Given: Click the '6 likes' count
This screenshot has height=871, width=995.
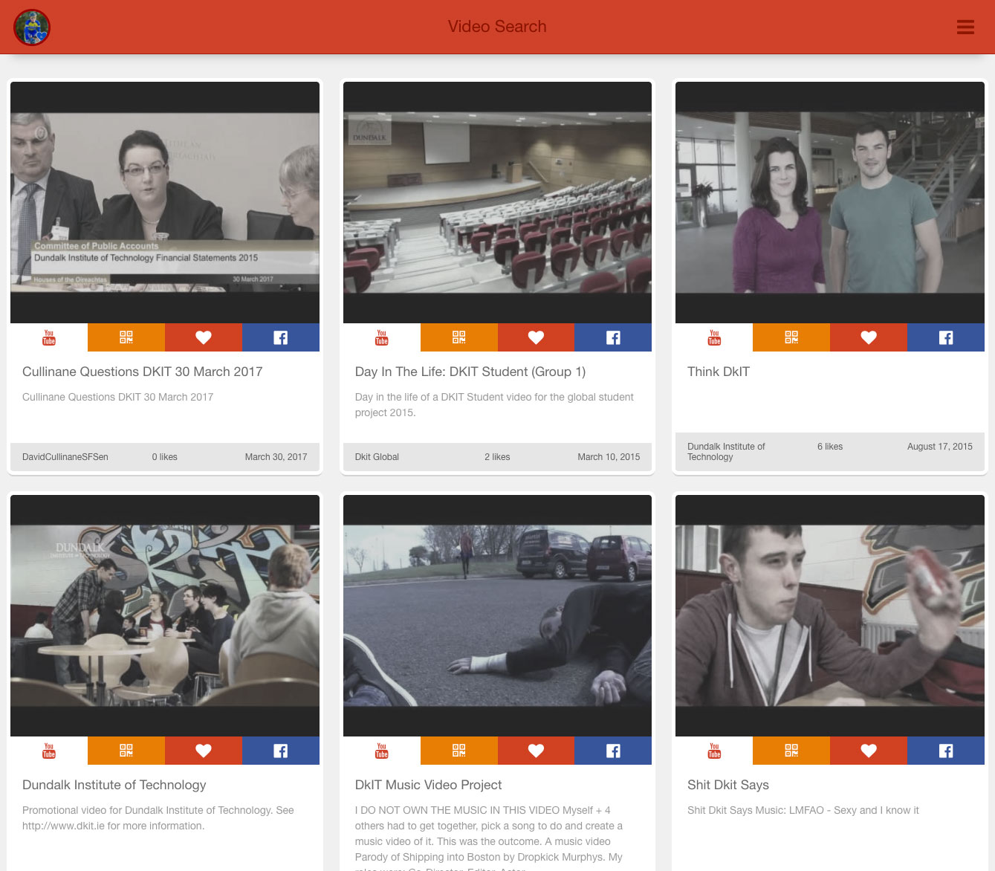Looking at the screenshot, I should (x=830, y=447).
